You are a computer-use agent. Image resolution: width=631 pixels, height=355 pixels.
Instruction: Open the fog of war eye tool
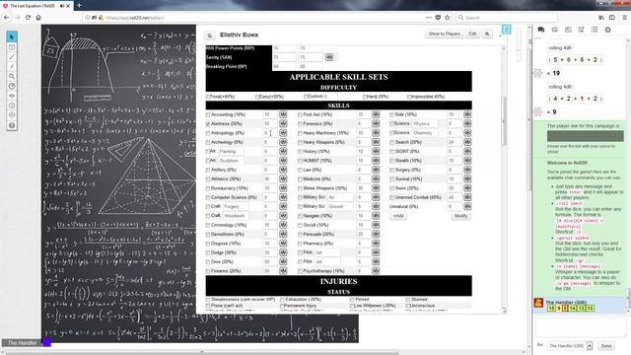coord(12,96)
